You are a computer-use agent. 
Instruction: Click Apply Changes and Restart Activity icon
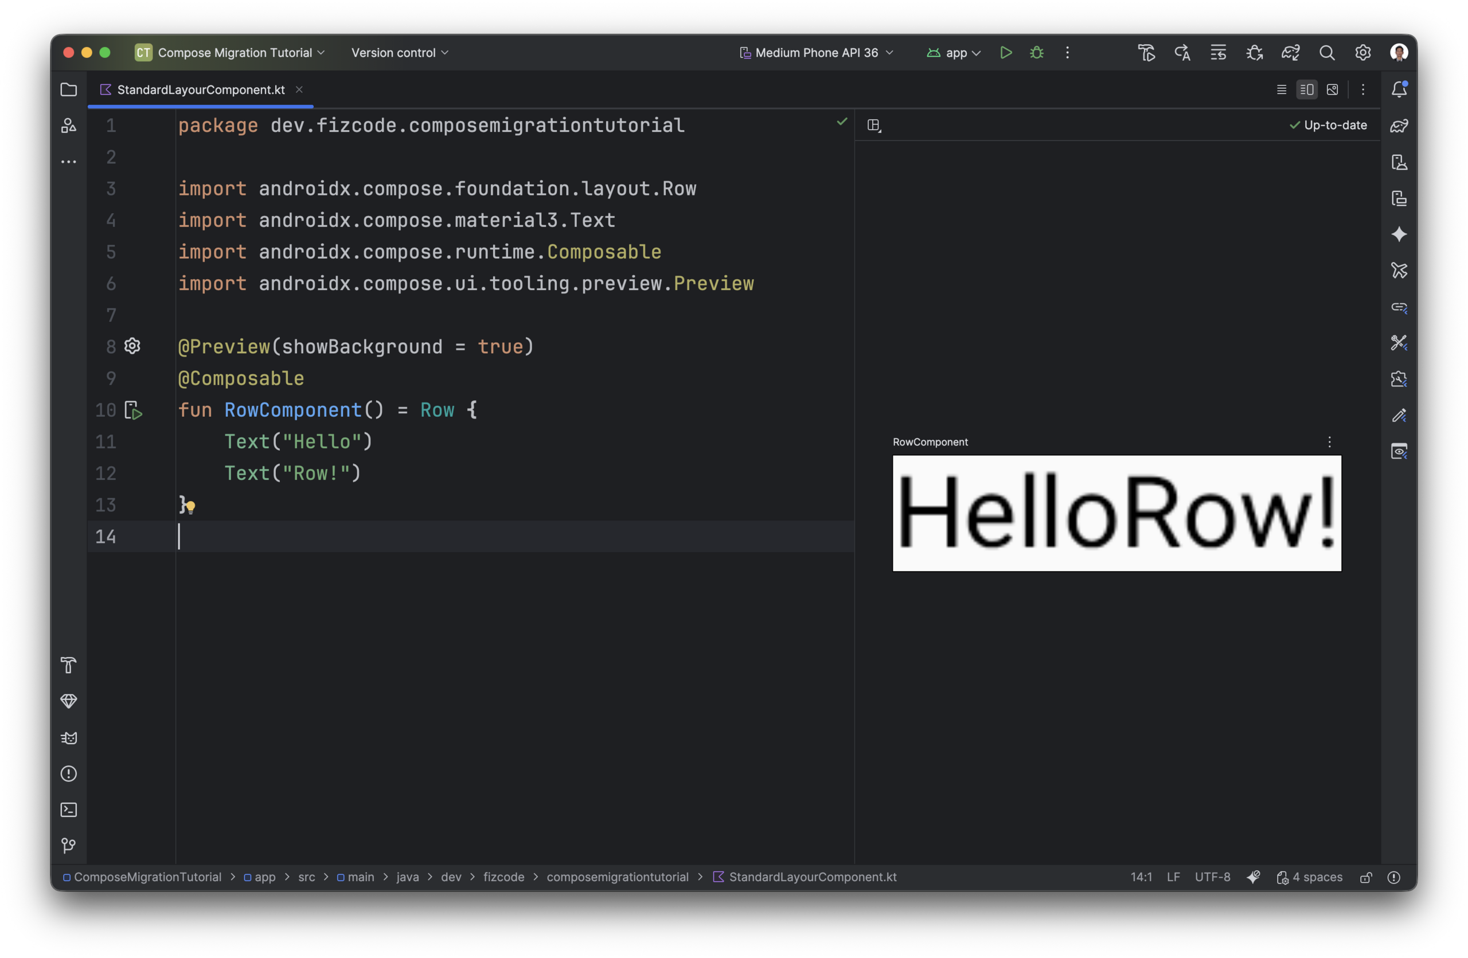click(1182, 52)
